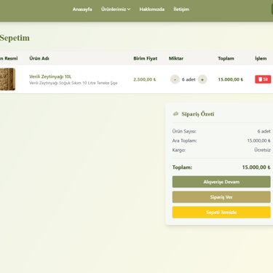Select the 6 adet quantity in the product row
Viewport: 273px width, 273px height.
click(x=189, y=79)
